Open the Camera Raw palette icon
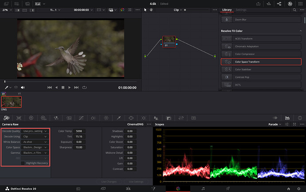Viewport: 306px width, 192px height. click(7, 118)
